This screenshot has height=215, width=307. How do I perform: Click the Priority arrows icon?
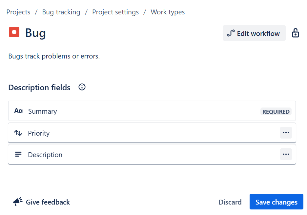(x=18, y=133)
